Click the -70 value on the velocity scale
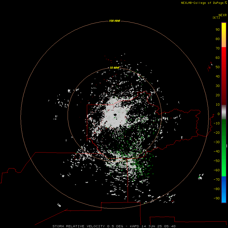This screenshot has height=228, width=228. pyautogui.click(x=217, y=180)
